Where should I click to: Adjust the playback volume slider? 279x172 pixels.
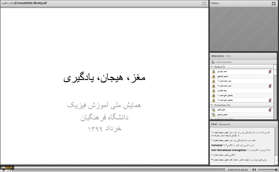[x=267, y=170]
